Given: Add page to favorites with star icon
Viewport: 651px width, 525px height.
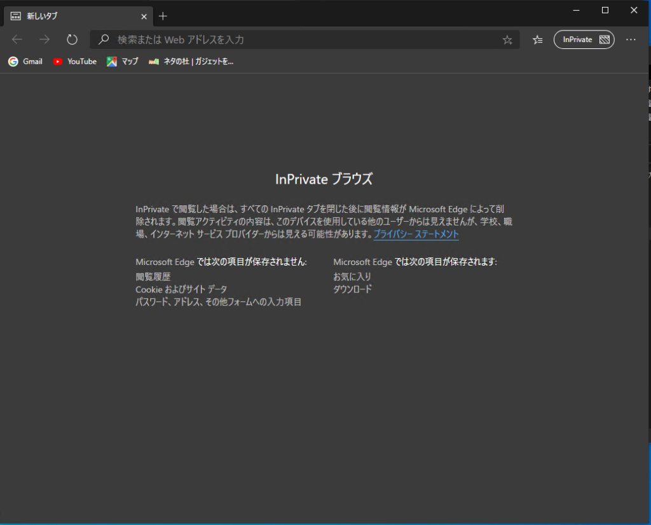Looking at the screenshot, I should coord(507,40).
